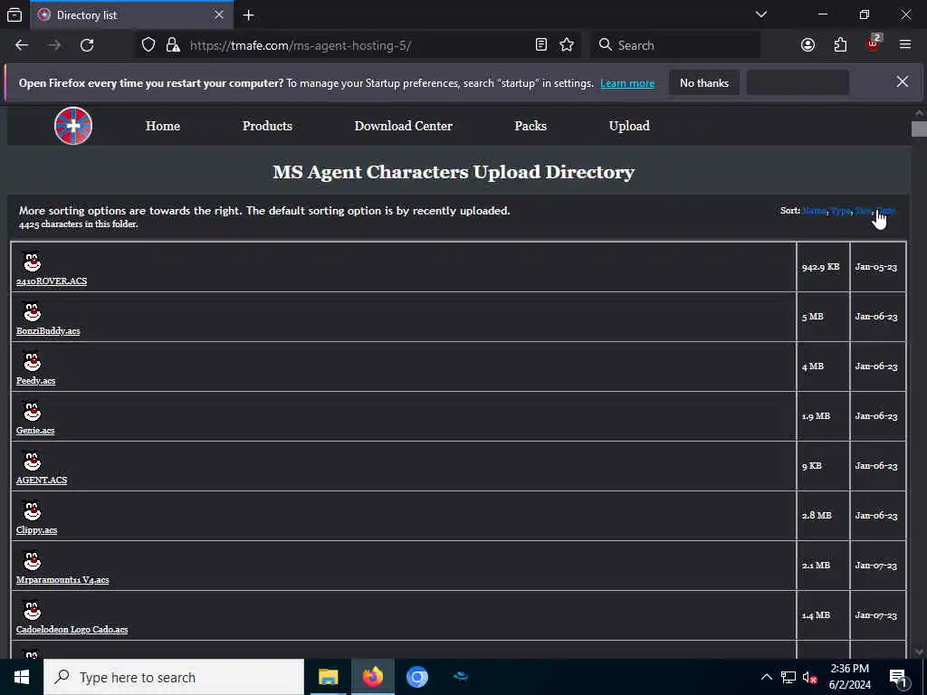Click the file icon above 2410ROVER.ACS
The height and width of the screenshot is (695, 927).
tap(32, 262)
